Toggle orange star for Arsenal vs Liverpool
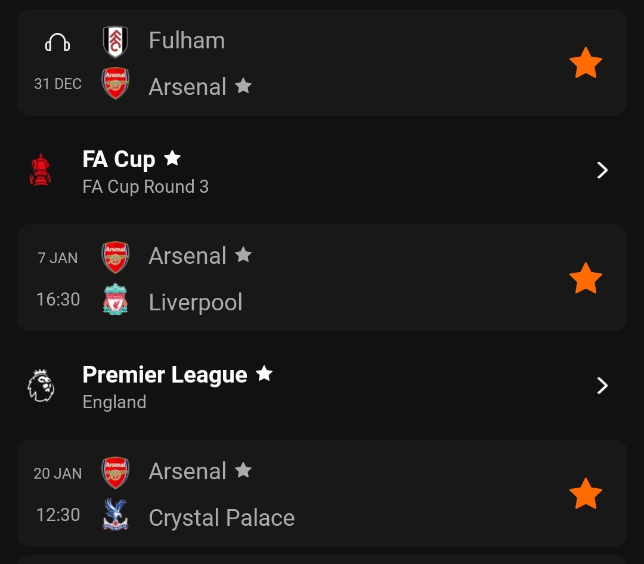 pos(586,278)
